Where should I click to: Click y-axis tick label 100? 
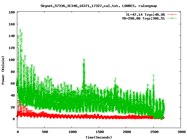(x=12, y=60)
